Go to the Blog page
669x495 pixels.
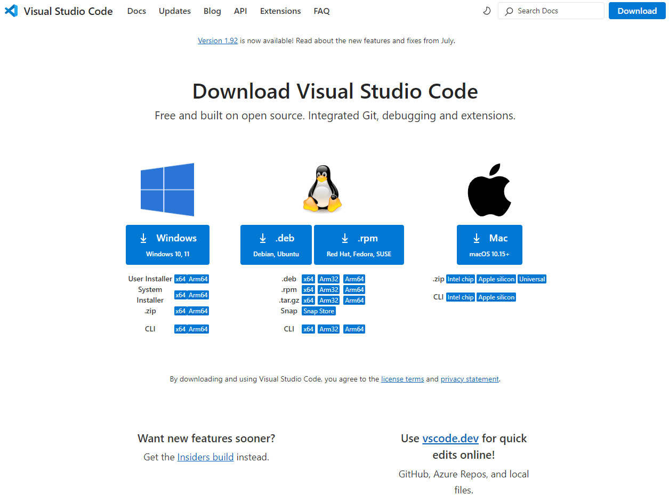[x=212, y=11]
